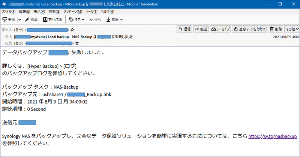
Task: Click the 削除 delete button
Action: click(276, 29)
